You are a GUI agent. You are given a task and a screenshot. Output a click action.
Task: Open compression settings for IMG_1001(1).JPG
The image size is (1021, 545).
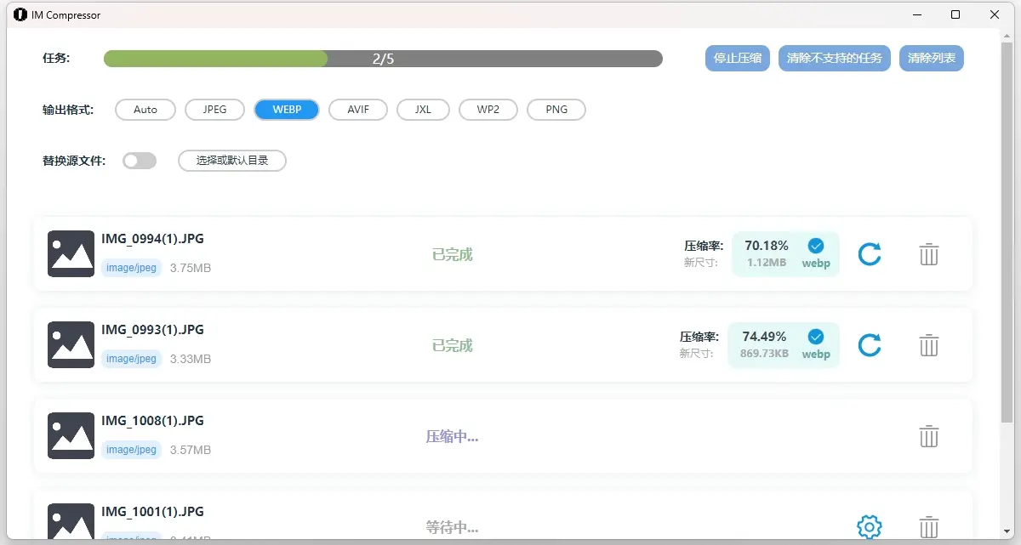click(870, 526)
